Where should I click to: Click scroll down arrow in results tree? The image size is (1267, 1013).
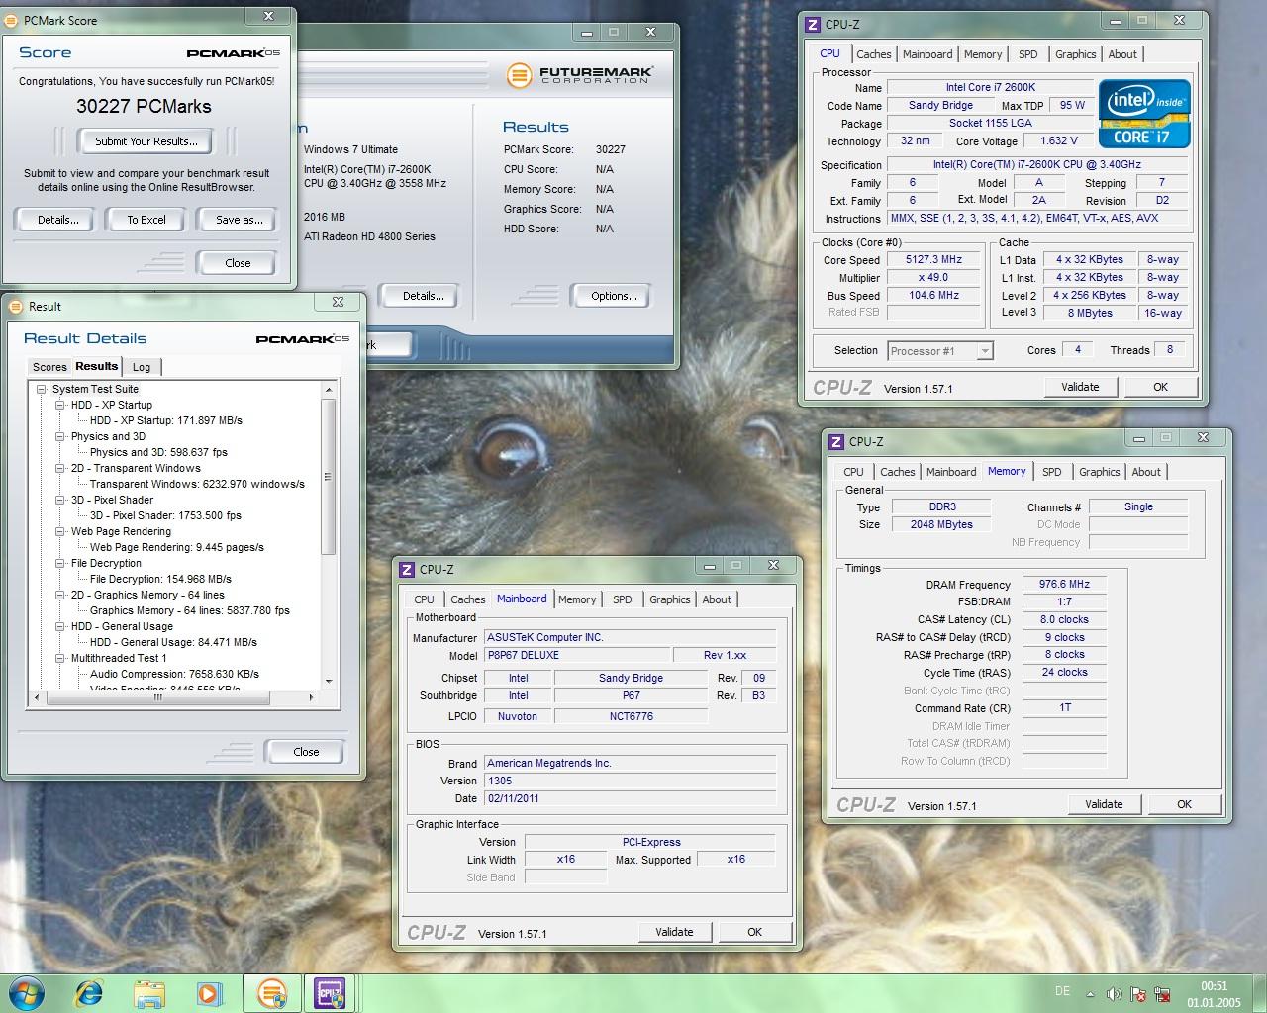(329, 682)
